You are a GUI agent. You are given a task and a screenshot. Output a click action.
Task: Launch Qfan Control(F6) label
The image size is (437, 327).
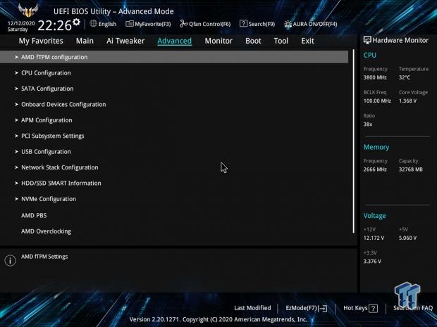click(x=209, y=24)
